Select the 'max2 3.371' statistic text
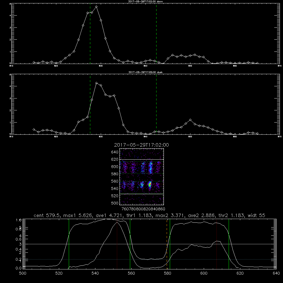283x283 pixels. tap(170, 215)
